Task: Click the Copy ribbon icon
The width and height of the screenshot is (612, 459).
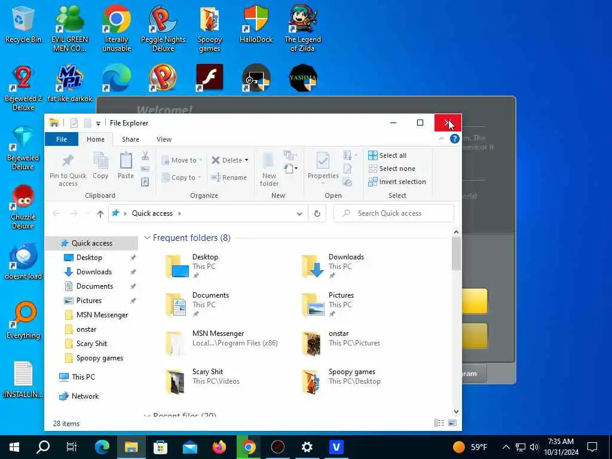Action: tap(100, 166)
